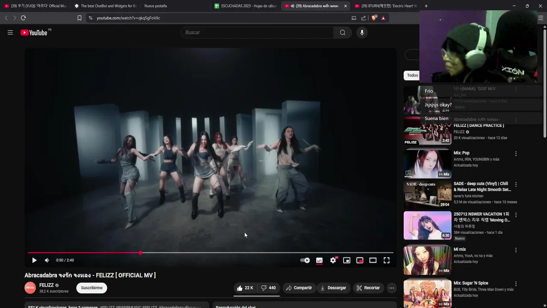547x308 pixels.
Task: Open the FELIZZ Dance Practice thumbnail
Action: [427, 131]
